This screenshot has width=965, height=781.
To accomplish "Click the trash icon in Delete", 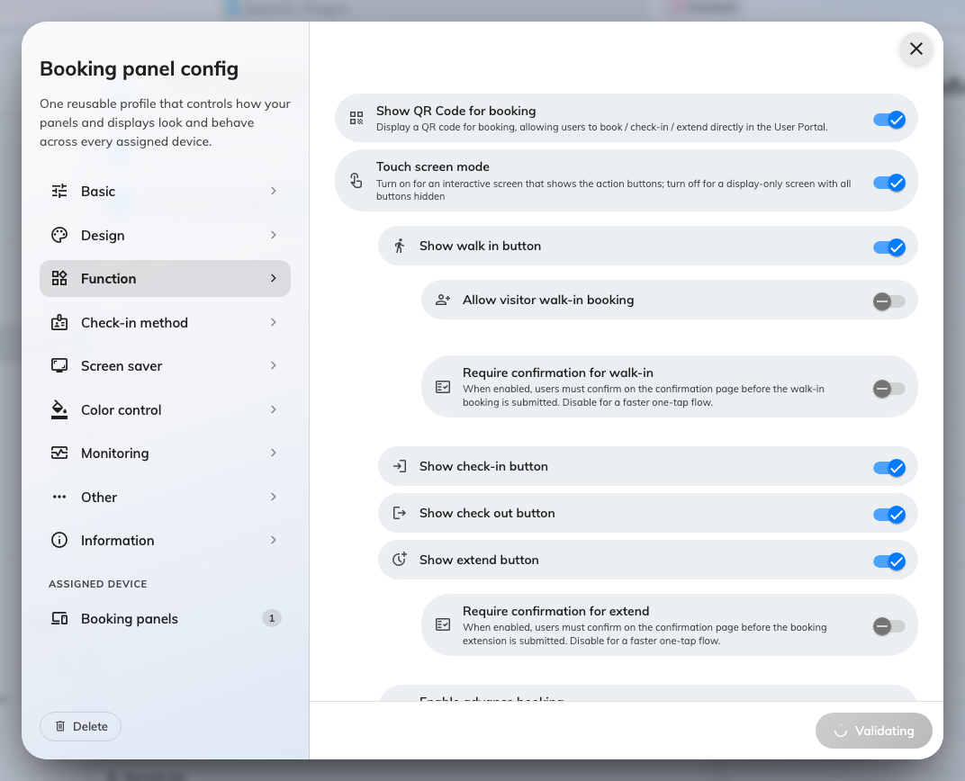I will click(60, 726).
